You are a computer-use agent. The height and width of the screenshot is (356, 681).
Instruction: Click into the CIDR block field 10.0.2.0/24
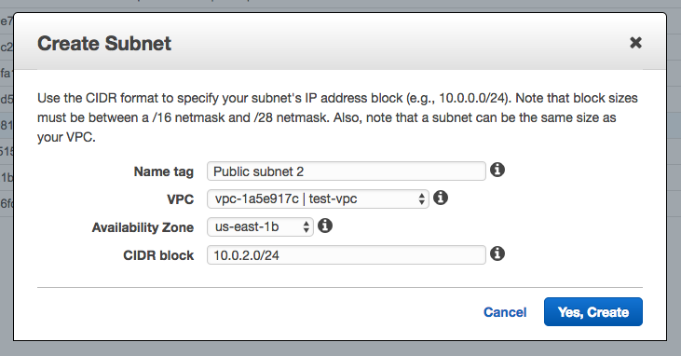[347, 255]
